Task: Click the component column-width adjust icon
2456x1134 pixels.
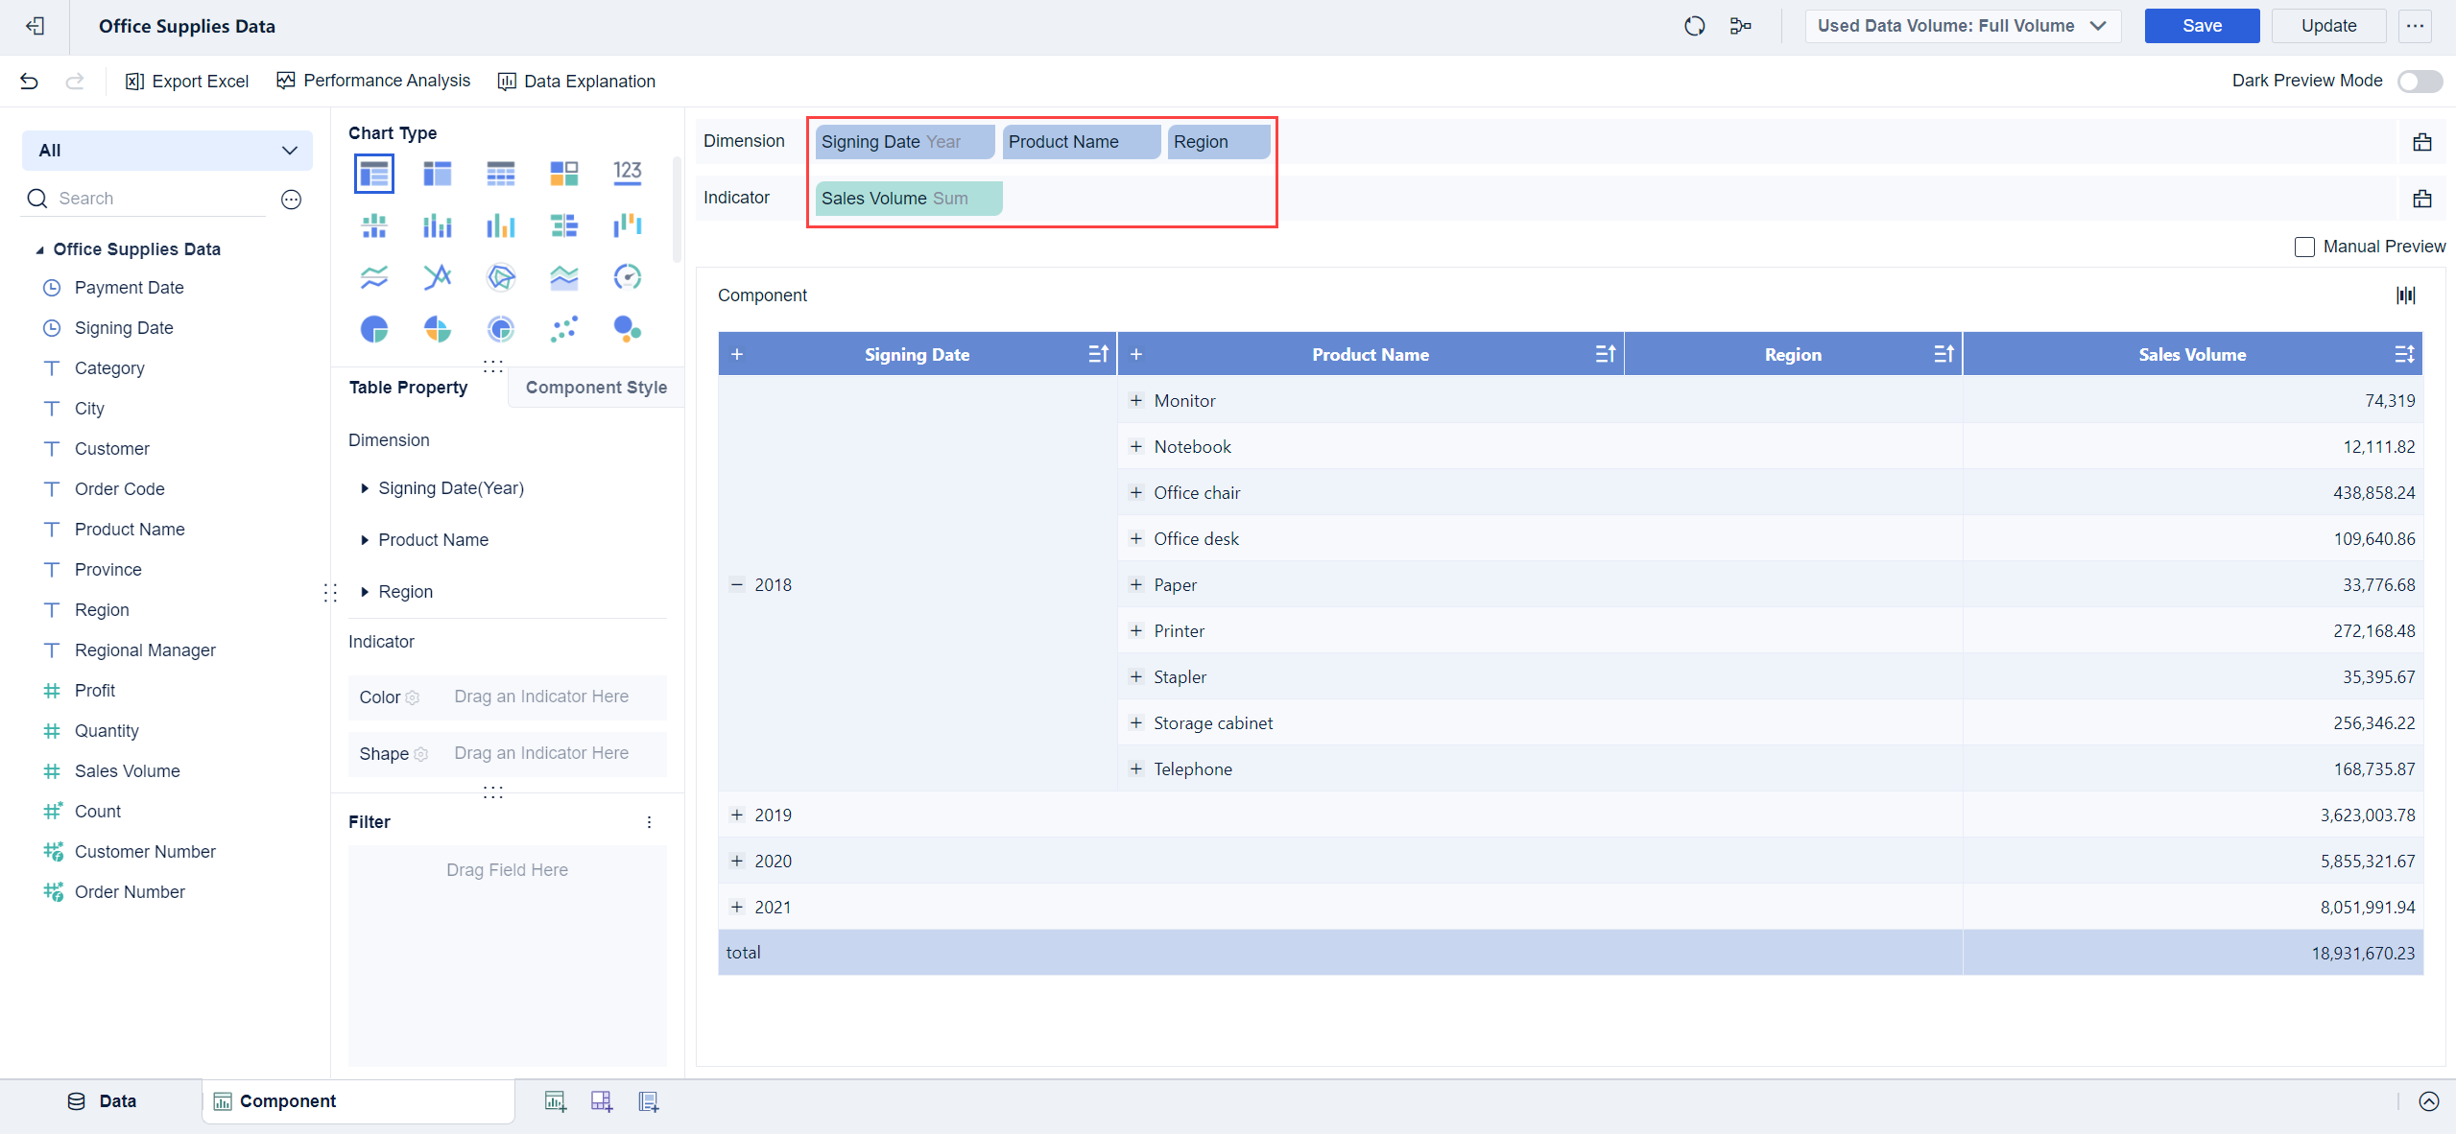Action: 2406,295
